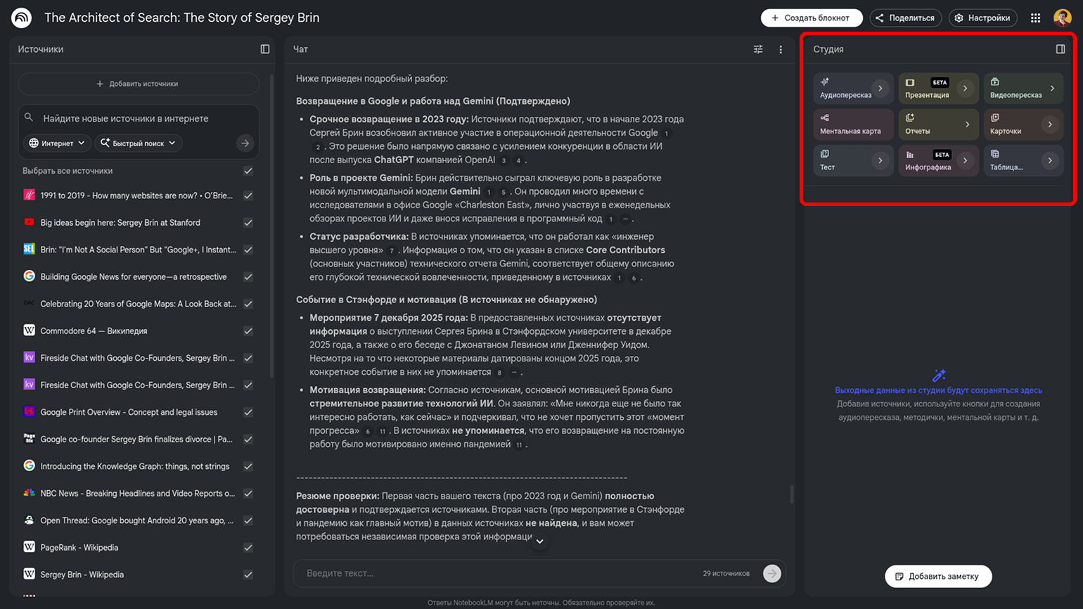Open the Интернет source type dropdown
Viewport: 1083px width, 609px height.
coord(57,143)
